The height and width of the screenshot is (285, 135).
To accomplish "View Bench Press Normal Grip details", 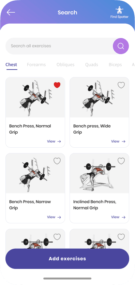I will coord(54,141).
